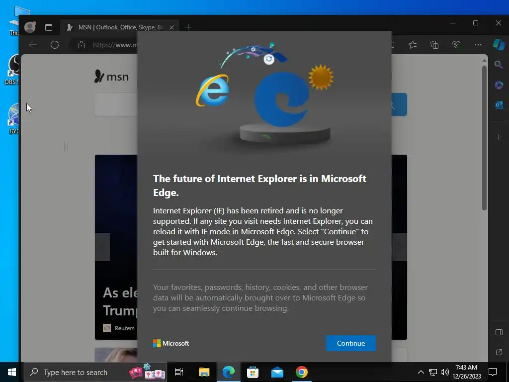Open Collections icon in toolbar
Screen dimensions: 509x382
[x=434, y=45]
